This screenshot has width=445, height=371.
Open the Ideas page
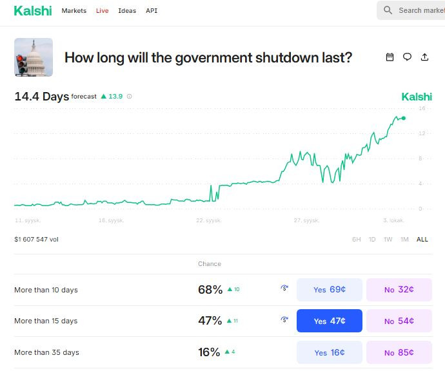[127, 11]
